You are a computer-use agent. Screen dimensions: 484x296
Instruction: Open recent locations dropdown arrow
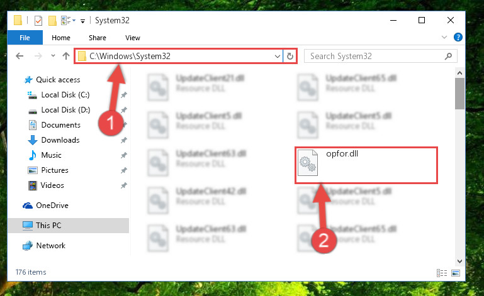click(53, 56)
